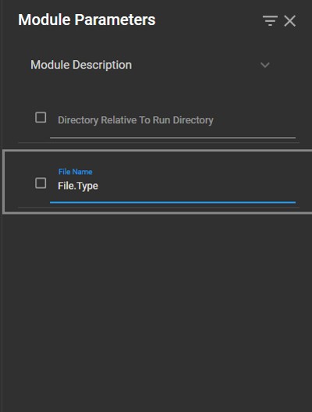This screenshot has width=312, height=412.
Task: Expand the Module Description chevron
Action: pyautogui.click(x=265, y=65)
